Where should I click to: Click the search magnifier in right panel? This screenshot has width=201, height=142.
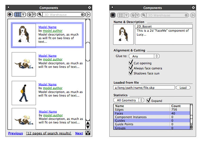click(144, 15)
